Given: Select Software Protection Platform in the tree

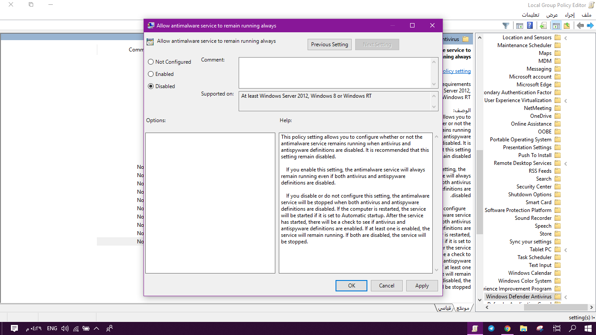Looking at the screenshot, I should [x=518, y=210].
